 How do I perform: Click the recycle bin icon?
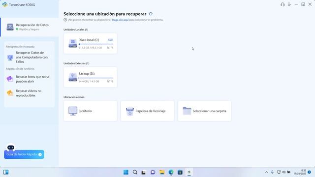130,112
